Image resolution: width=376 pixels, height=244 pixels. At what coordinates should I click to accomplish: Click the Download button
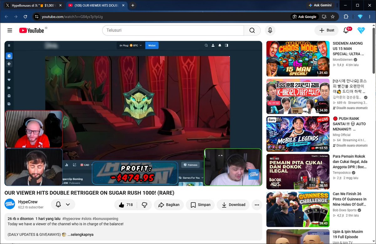point(233,205)
